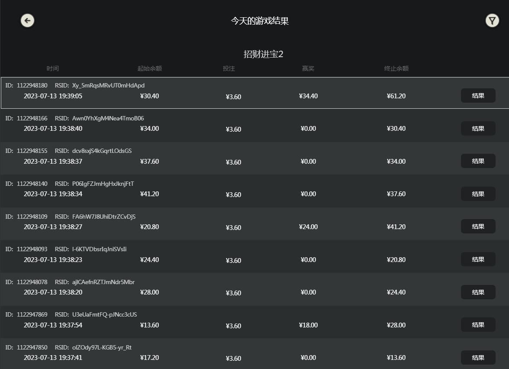Screen dimensions: 509x369
Task: Click the 起始余额 column header
Action: [150, 68]
